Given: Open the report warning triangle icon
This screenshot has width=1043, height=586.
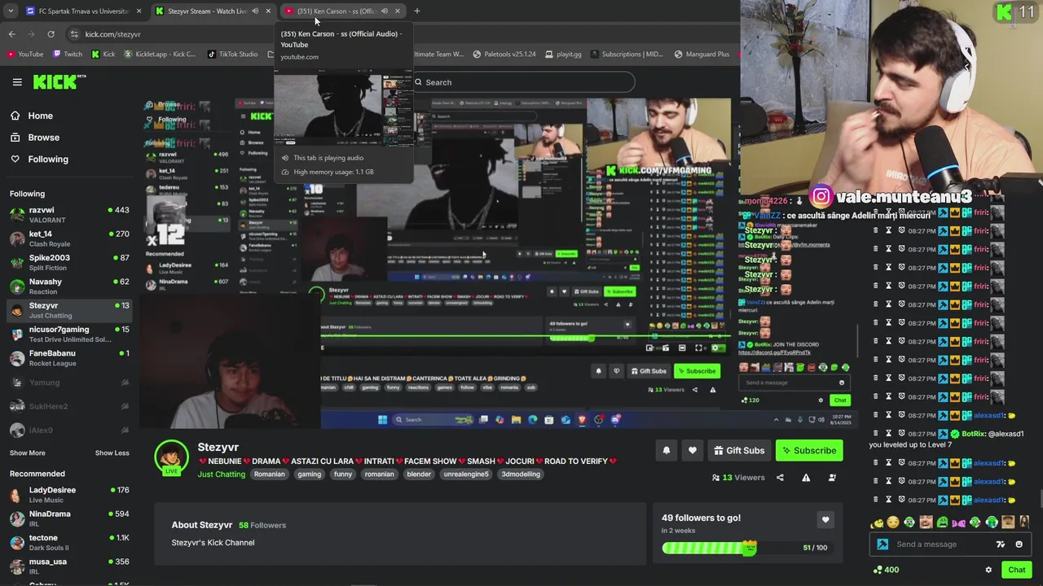Looking at the screenshot, I should [x=806, y=478].
